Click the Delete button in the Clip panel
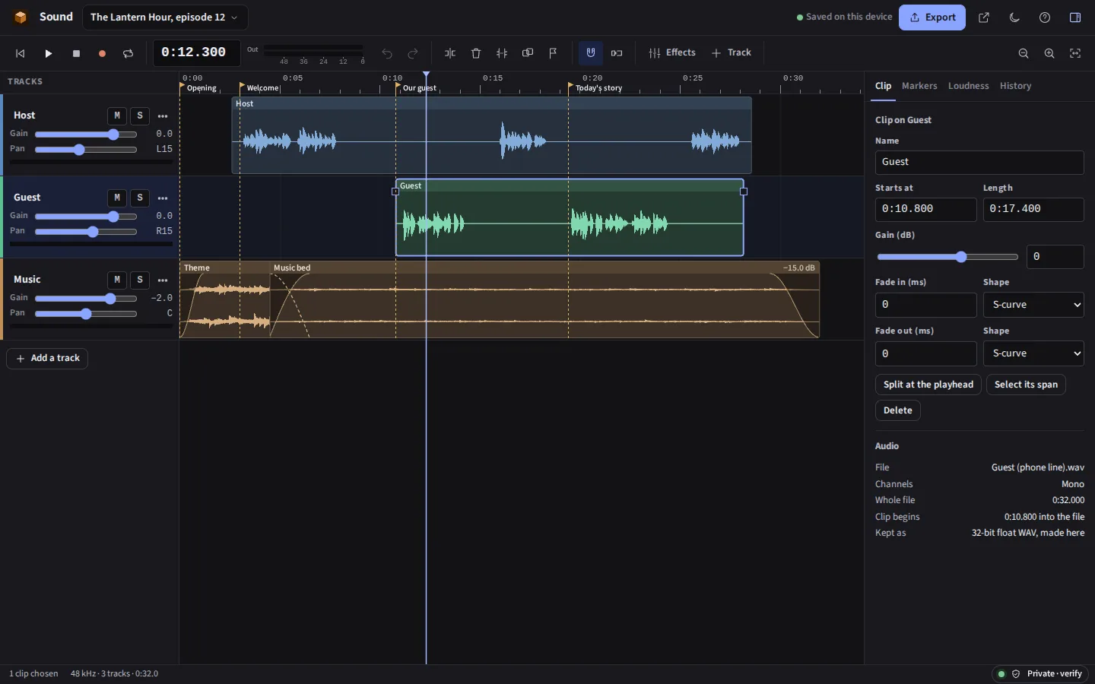Image resolution: width=1095 pixels, height=684 pixels. click(898, 410)
